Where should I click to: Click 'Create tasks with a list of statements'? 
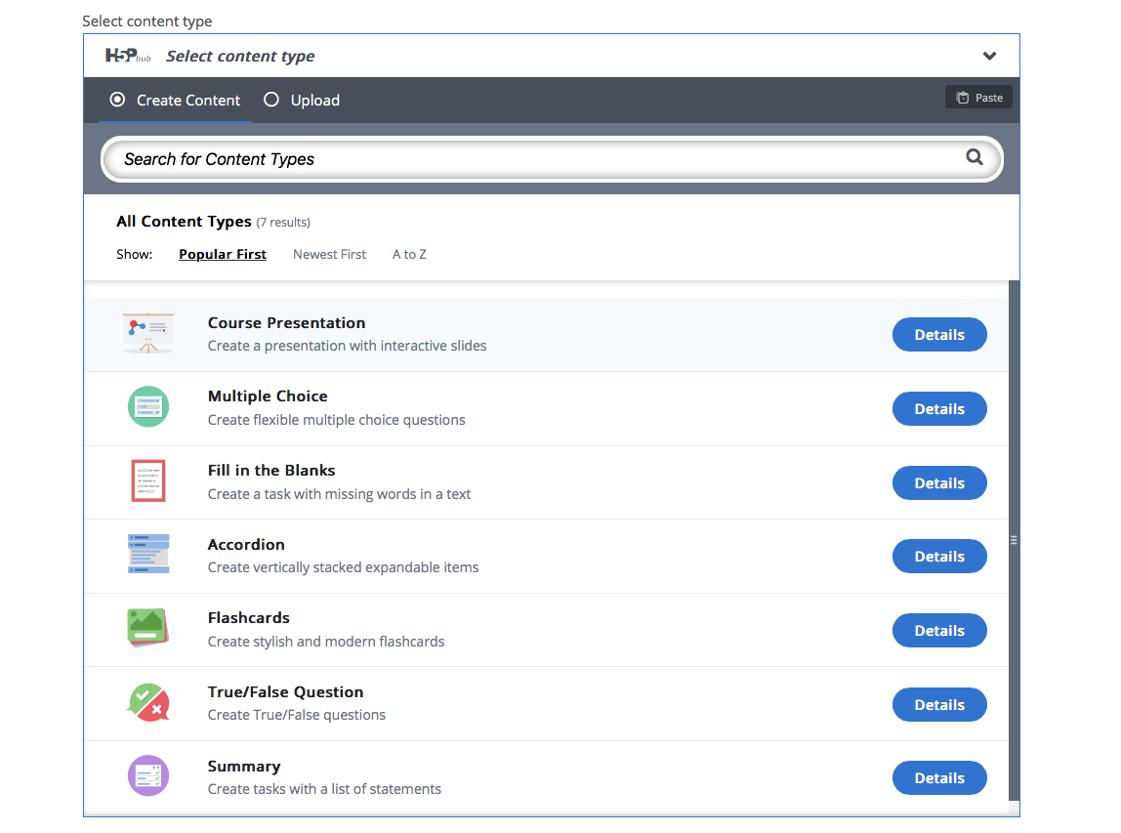point(324,789)
